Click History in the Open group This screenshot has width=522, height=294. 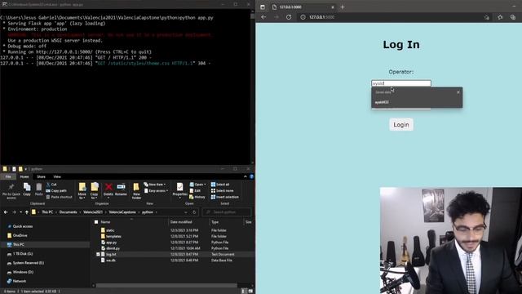pos(197,197)
